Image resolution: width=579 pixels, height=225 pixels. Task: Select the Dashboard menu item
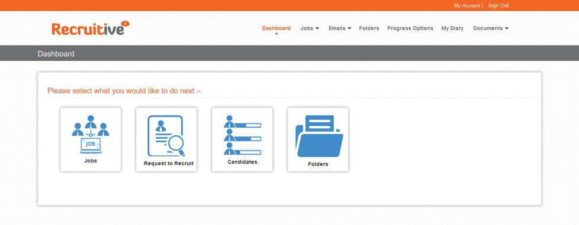click(276, 28)
